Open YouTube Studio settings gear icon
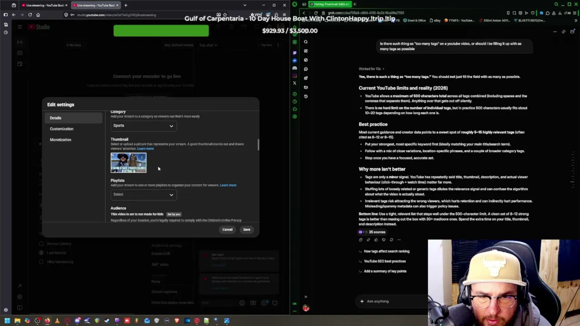The image size is (580, 326). pyautogui.click(x=19, y=297)
